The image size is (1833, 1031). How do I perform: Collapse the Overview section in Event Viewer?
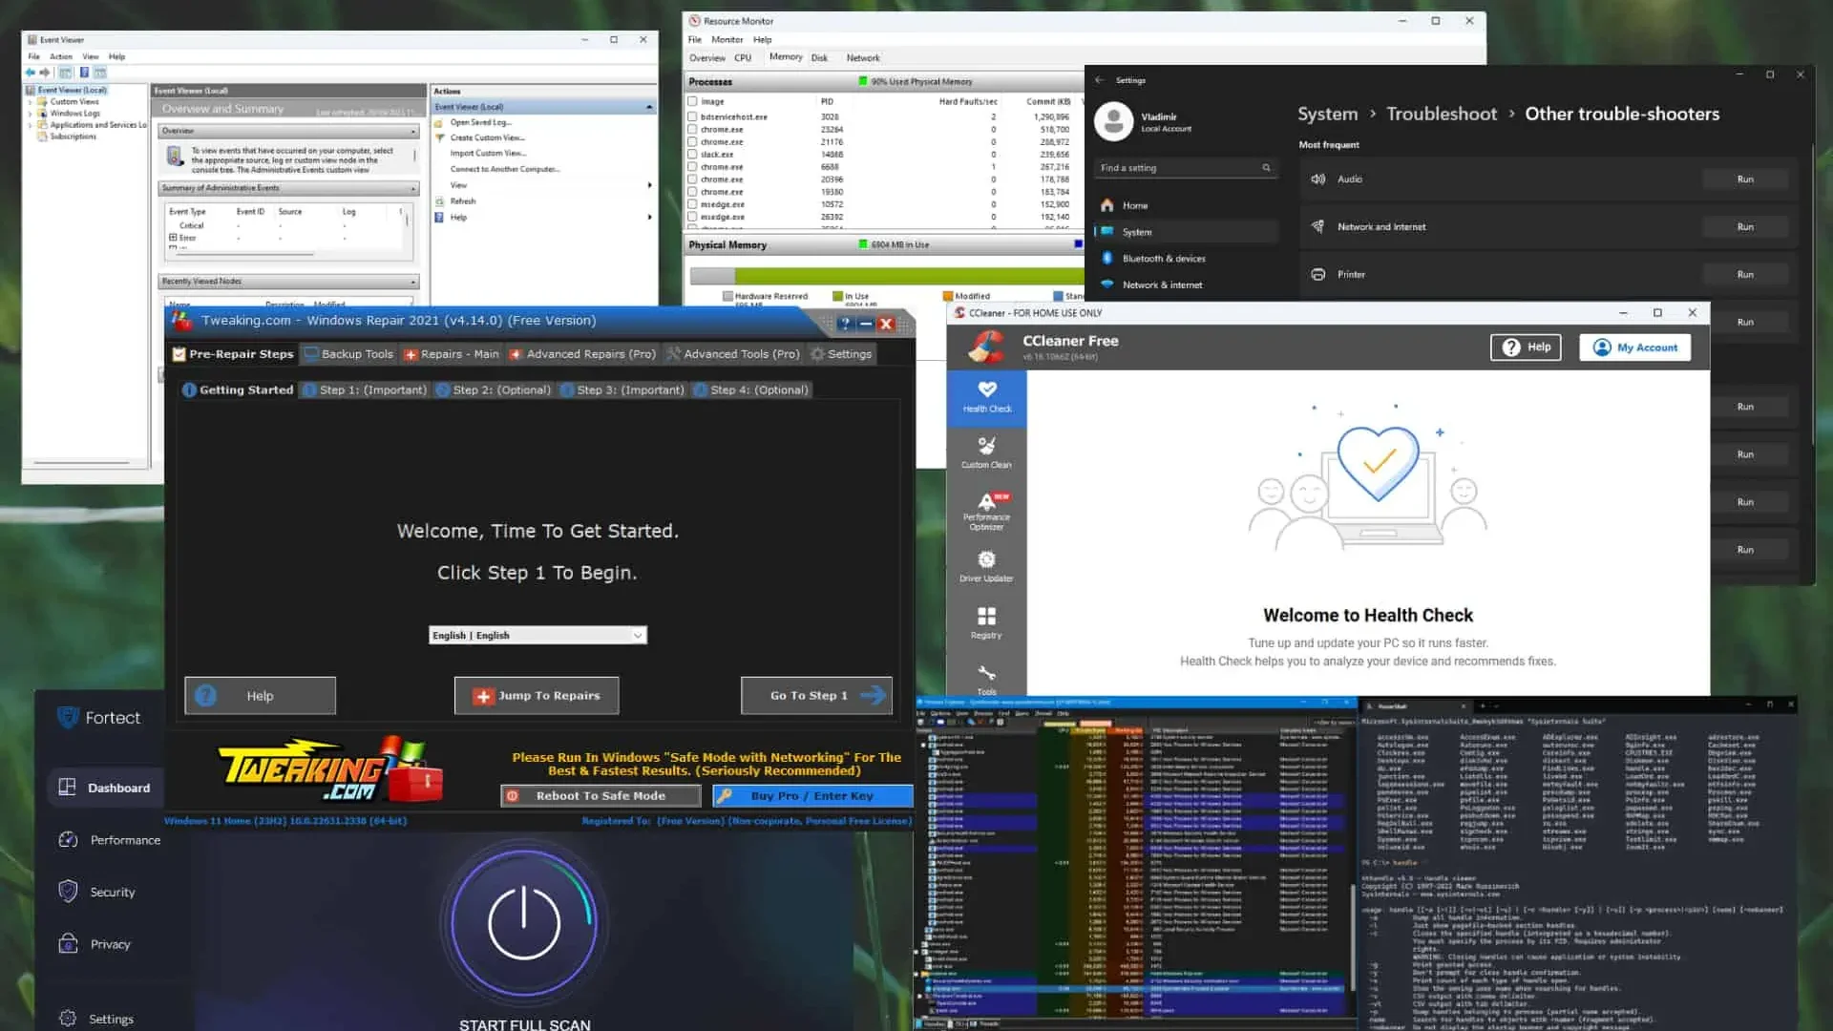pos(413,131)
